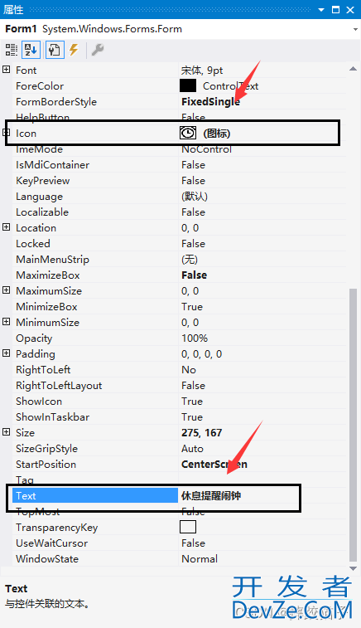Open the properties window dropdown arrow in title bar
This screenshot has height=628, width=361.
tap(321, 10)
